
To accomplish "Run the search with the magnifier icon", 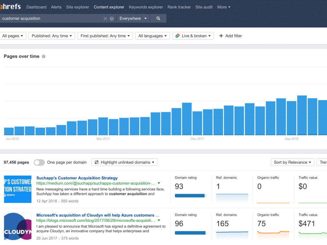I will tap(158, 18).
